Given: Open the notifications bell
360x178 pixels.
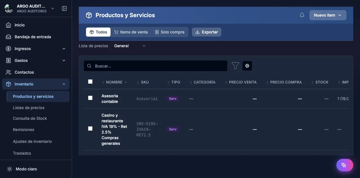Looking at the screenshot, I should click(x=302, y=15).
